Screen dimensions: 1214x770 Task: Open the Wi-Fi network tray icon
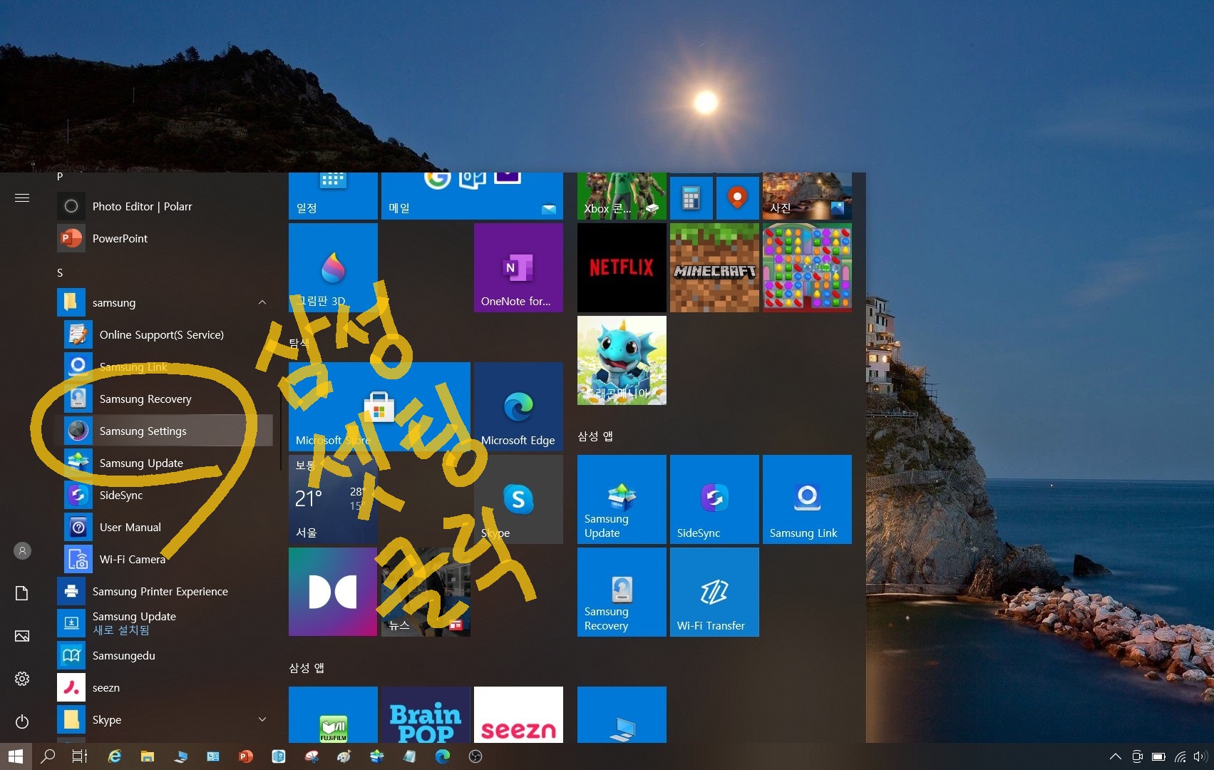1180,756
